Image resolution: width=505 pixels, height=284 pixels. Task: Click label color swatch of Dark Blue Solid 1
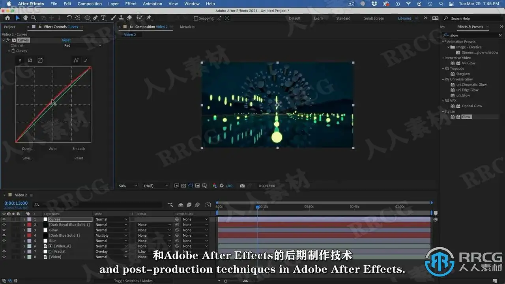[x=29, y=235]
